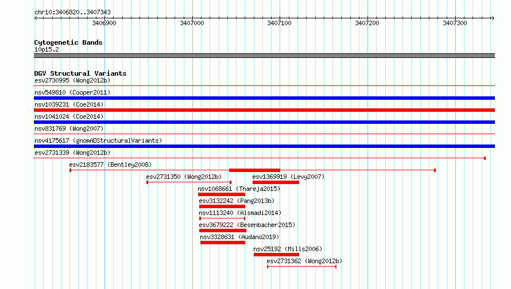Click the 3407300 ruler position label

455,23
